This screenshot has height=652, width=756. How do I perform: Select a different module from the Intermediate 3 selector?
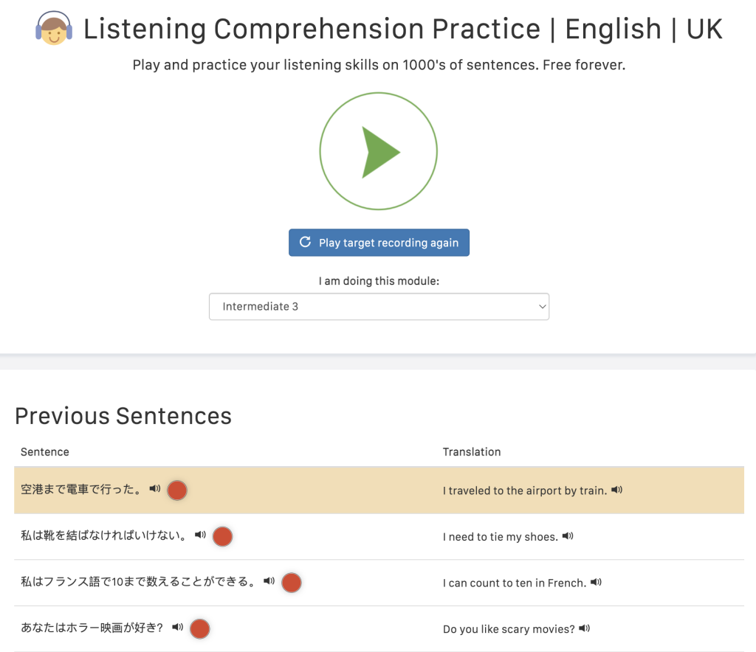click(379, 306)
